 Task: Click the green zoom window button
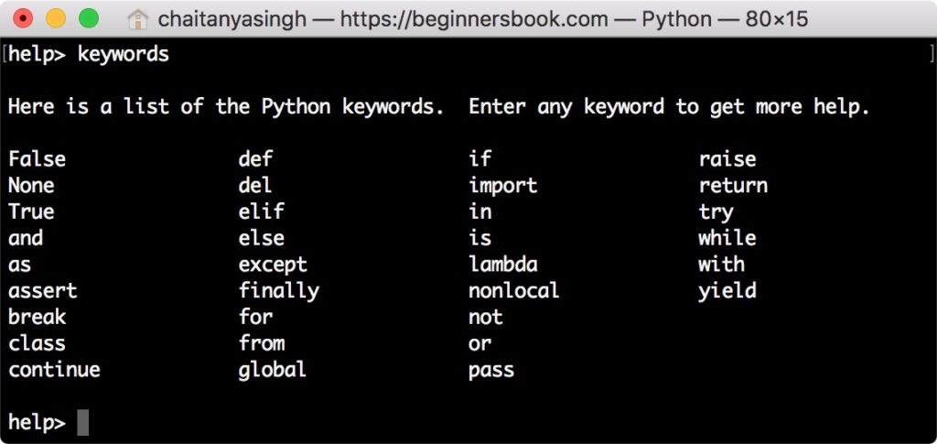(x=89, y=18)
